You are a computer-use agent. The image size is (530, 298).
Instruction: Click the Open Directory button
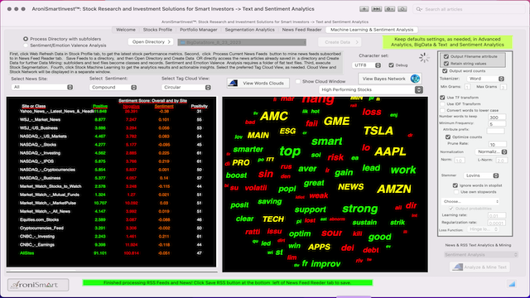[x=151, y=42]
